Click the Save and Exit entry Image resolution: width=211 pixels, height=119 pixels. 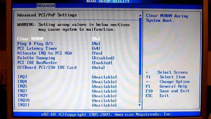[174, 91]
